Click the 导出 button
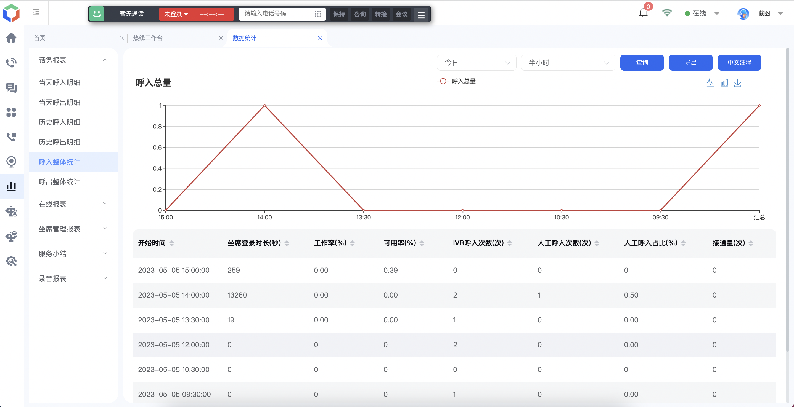The image size is (794, 407). point(690,63)
